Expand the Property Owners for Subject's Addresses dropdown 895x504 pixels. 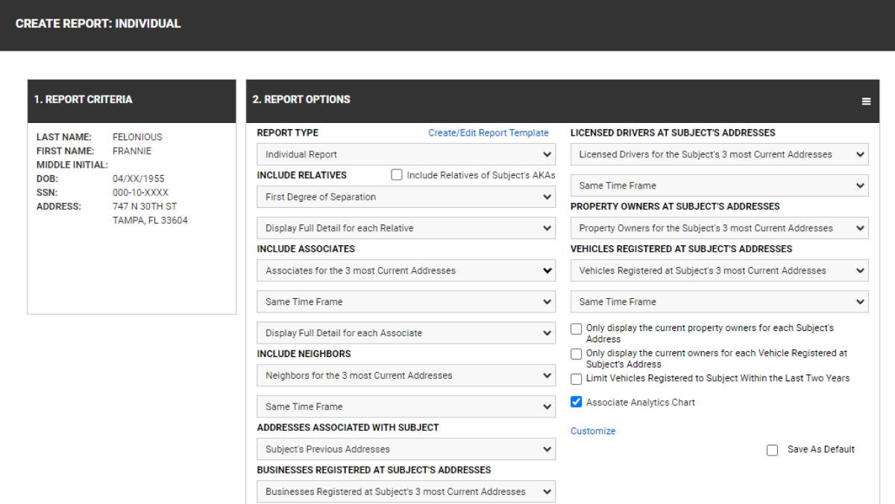[x=719, y=228]
